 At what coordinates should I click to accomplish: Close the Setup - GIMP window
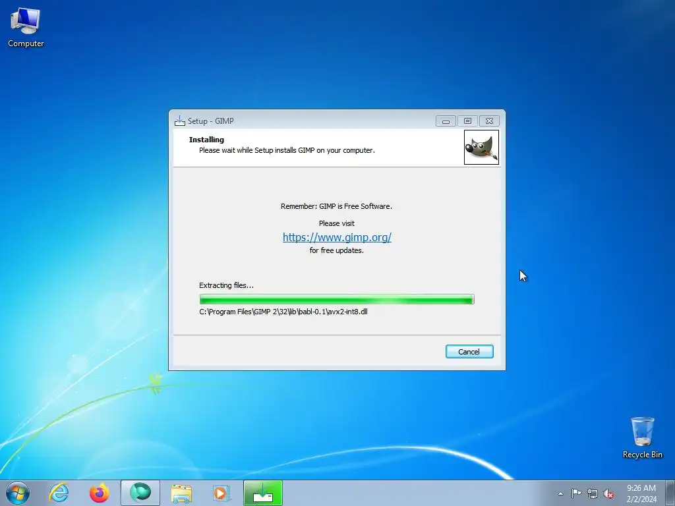490,121
